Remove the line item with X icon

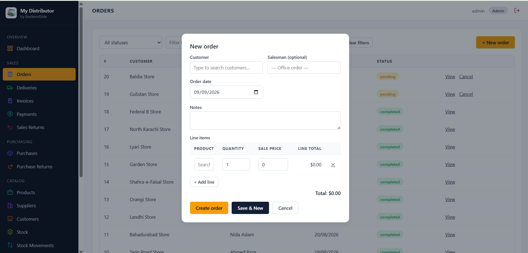click(x=333, y=165)
